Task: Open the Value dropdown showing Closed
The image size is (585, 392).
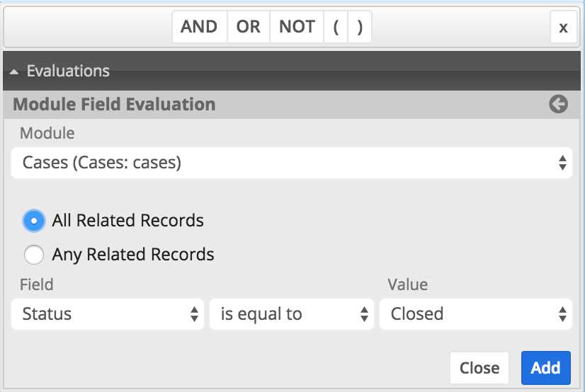Action: [475, 314]
